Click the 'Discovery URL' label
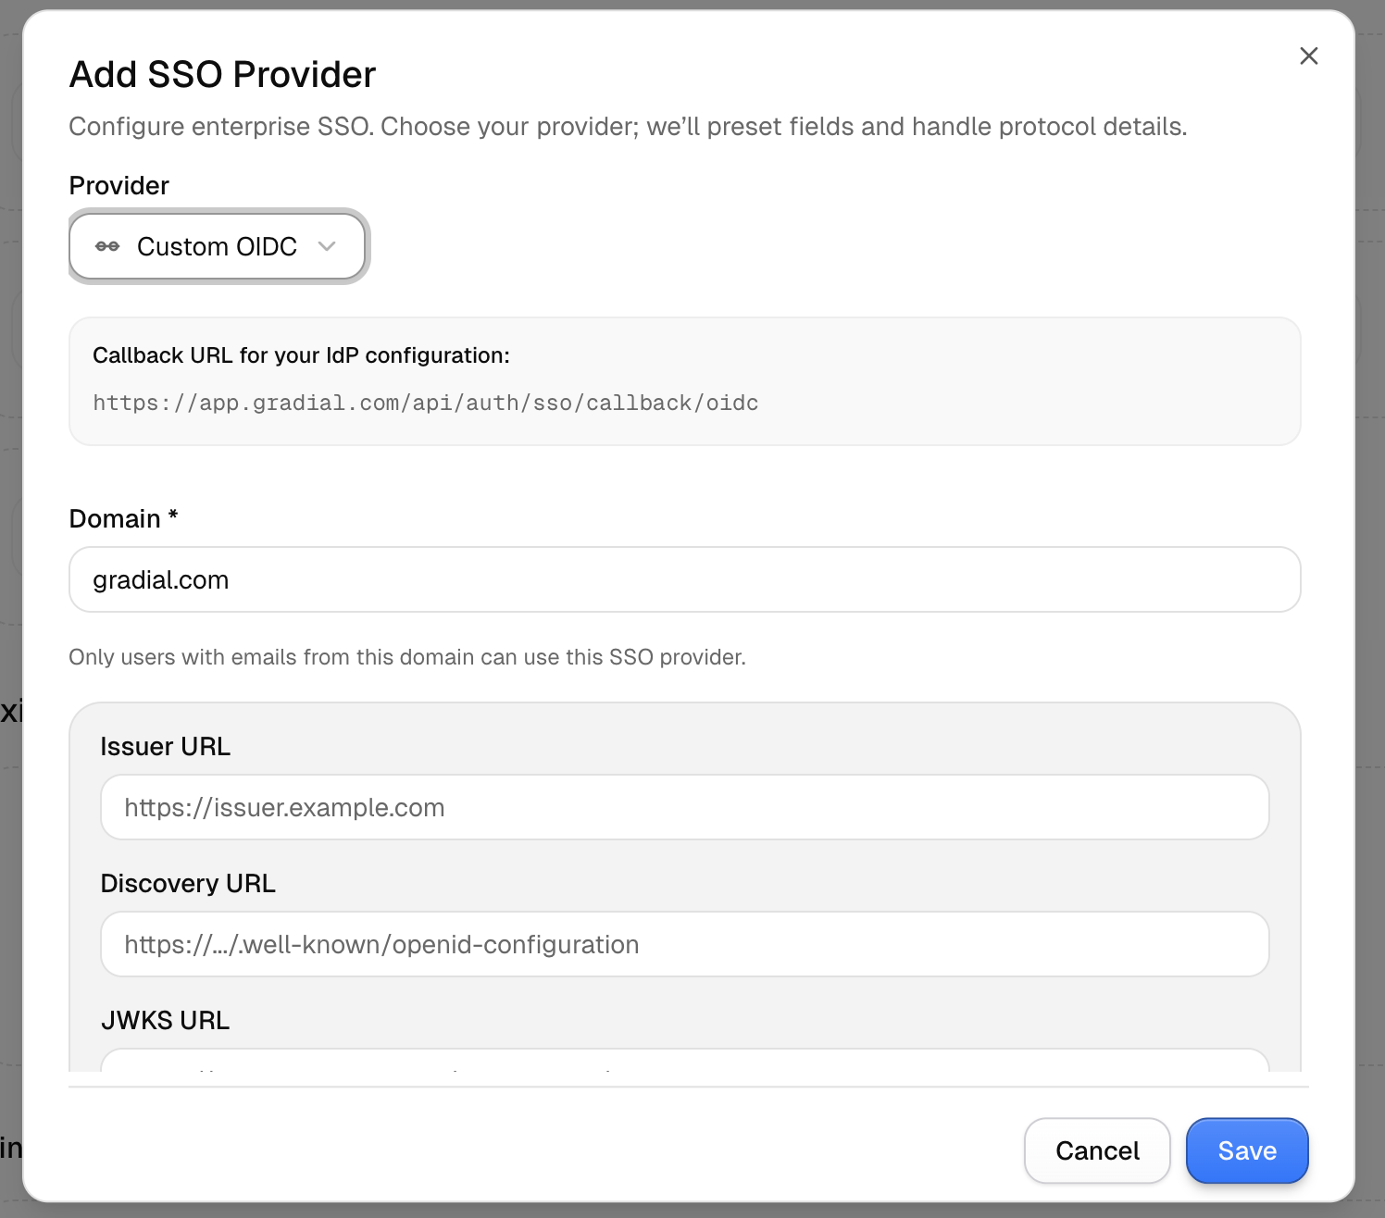Image resolution: width=1385 pixels, height=1218 pixels. point(188,883)
